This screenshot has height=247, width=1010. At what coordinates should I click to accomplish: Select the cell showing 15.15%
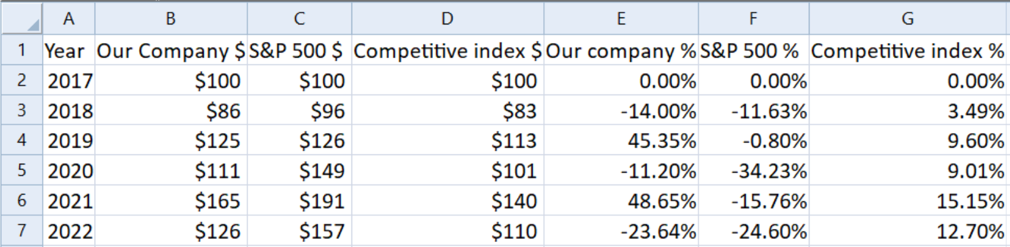[908, 201]
